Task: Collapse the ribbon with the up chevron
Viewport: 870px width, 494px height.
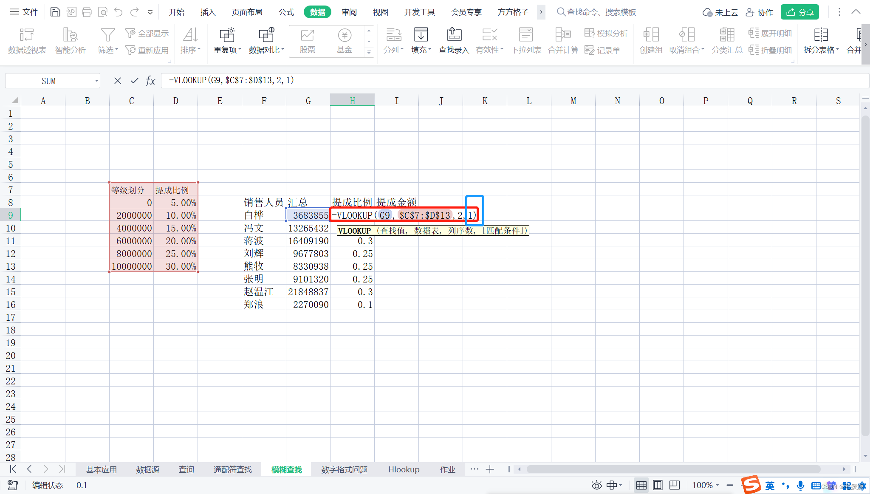Action: (856, 12)
